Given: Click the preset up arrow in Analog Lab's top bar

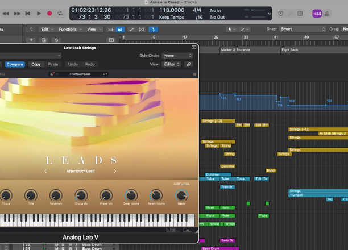Looking at the screenshot, I should (103, 74).
